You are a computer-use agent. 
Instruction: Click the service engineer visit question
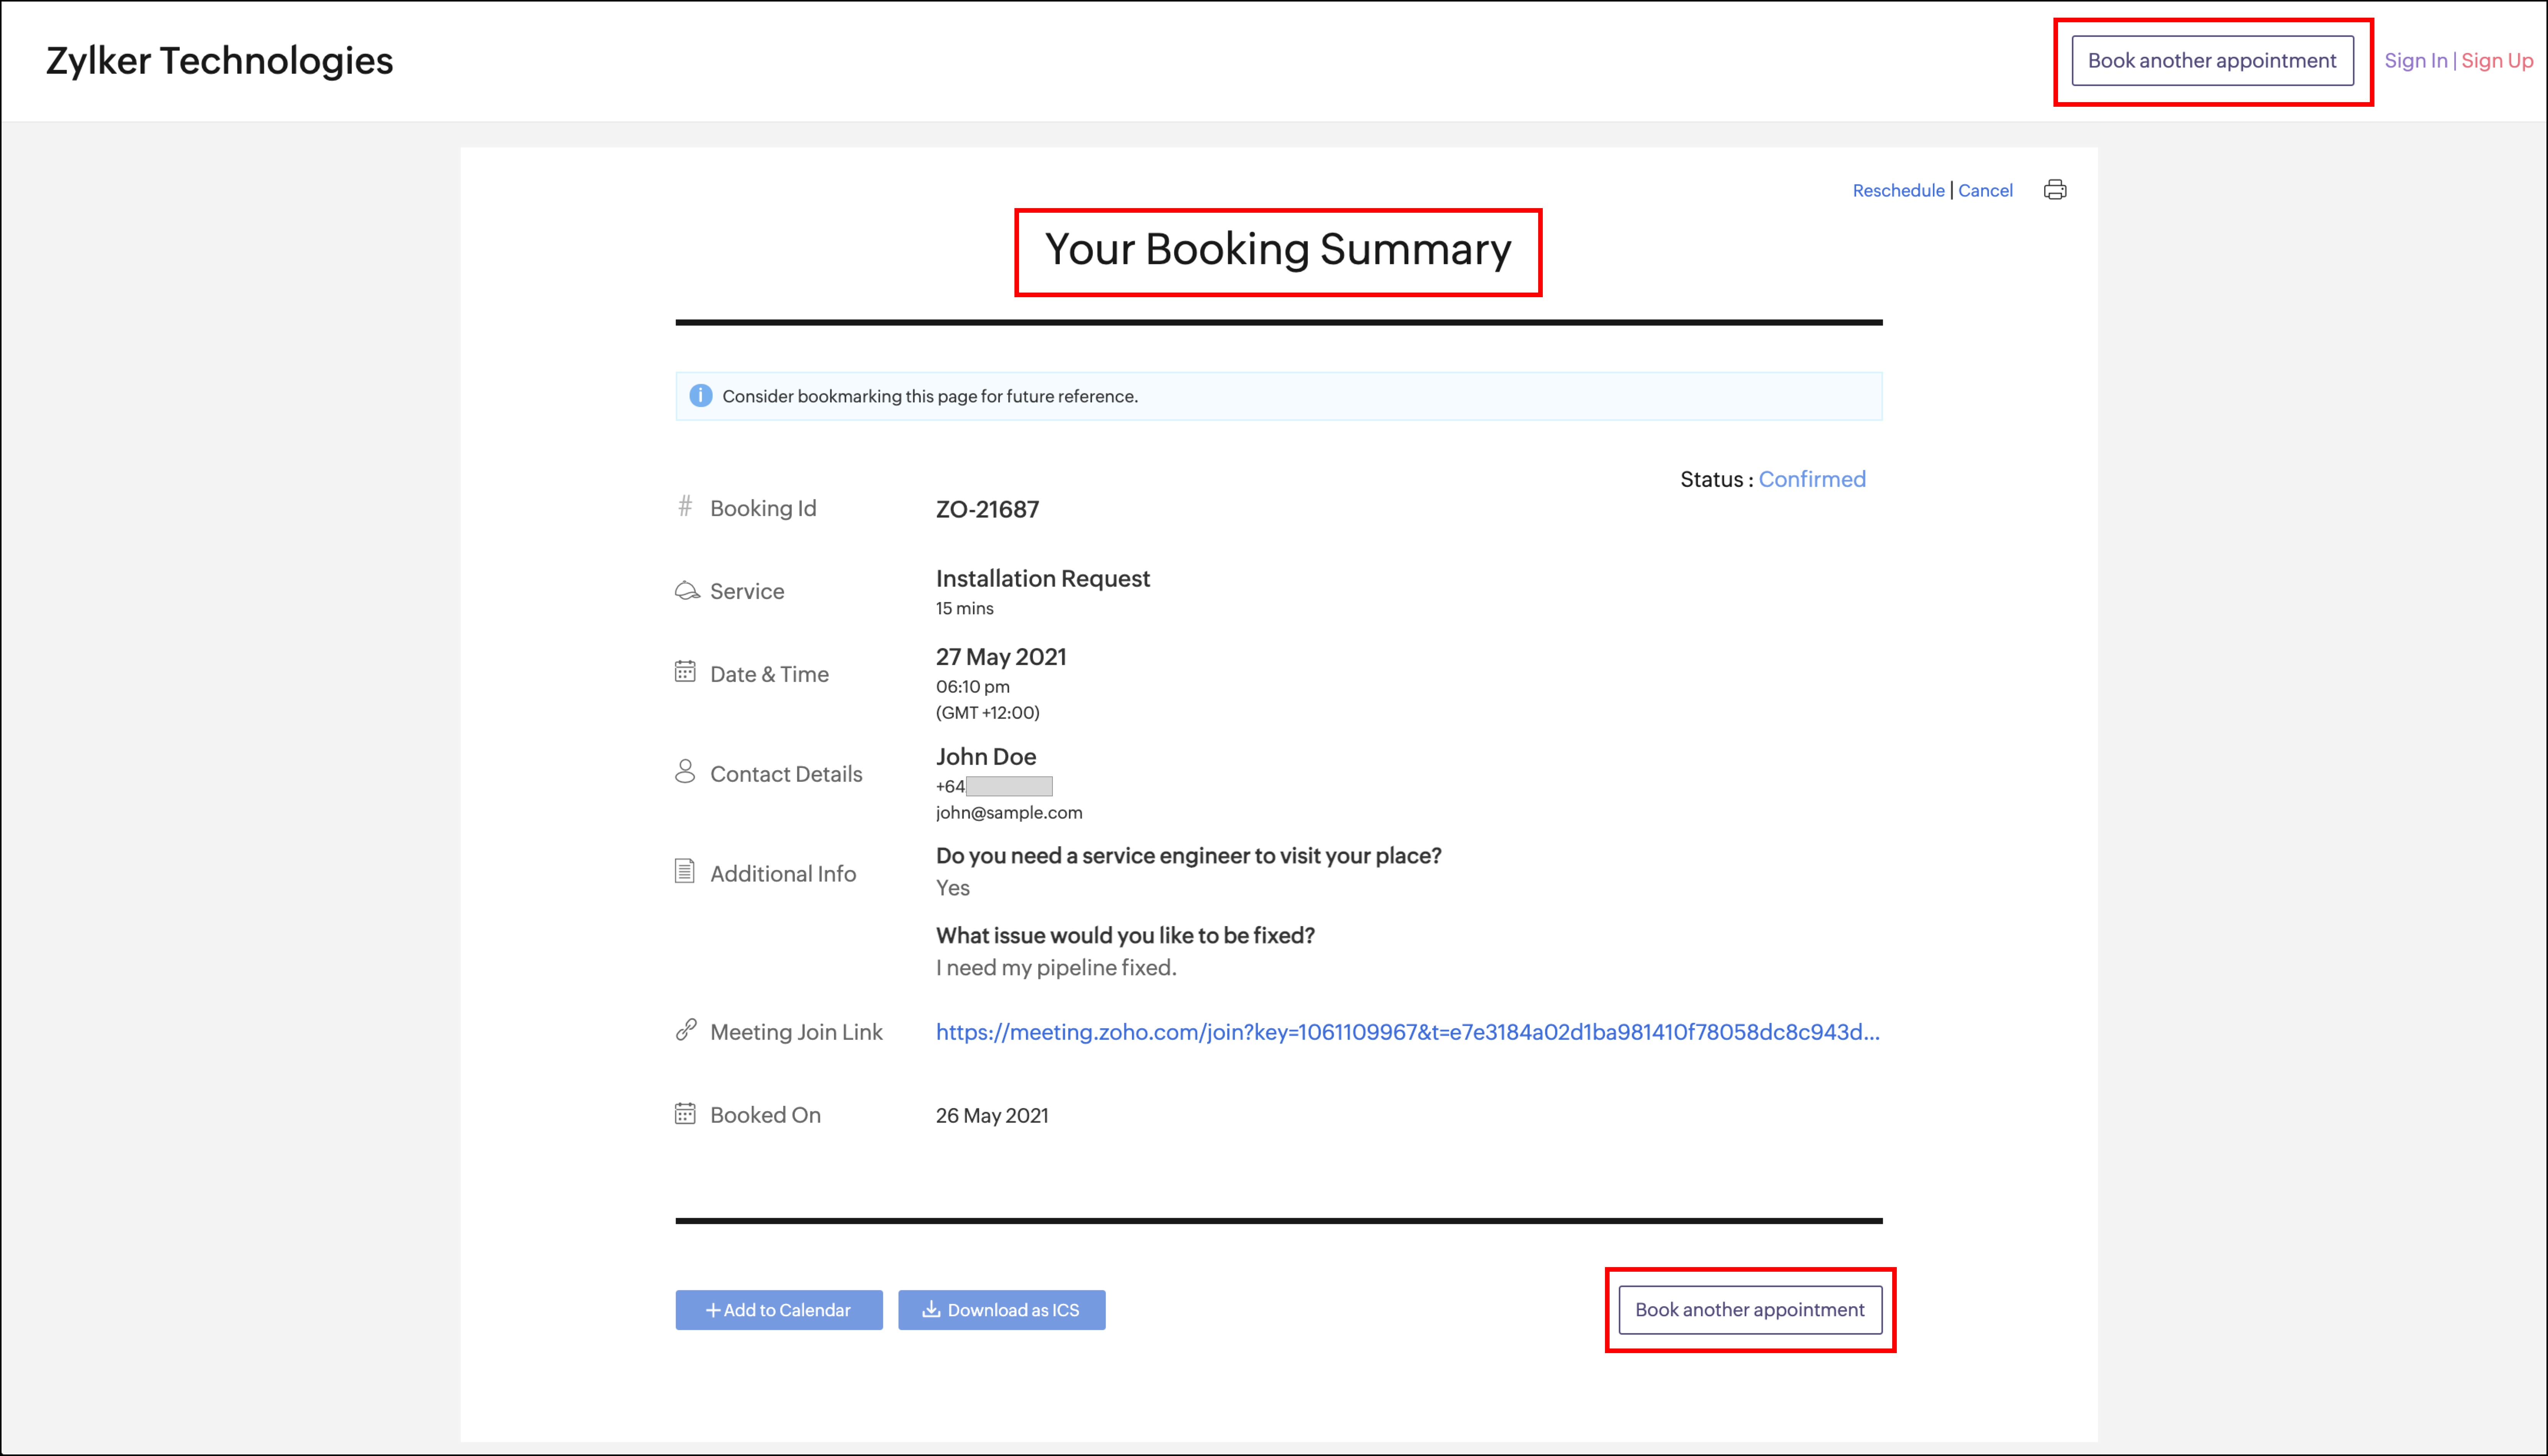tap(1189, 856)
